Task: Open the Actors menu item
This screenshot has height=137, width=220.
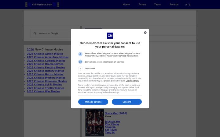Action: [x=142, y=5]
